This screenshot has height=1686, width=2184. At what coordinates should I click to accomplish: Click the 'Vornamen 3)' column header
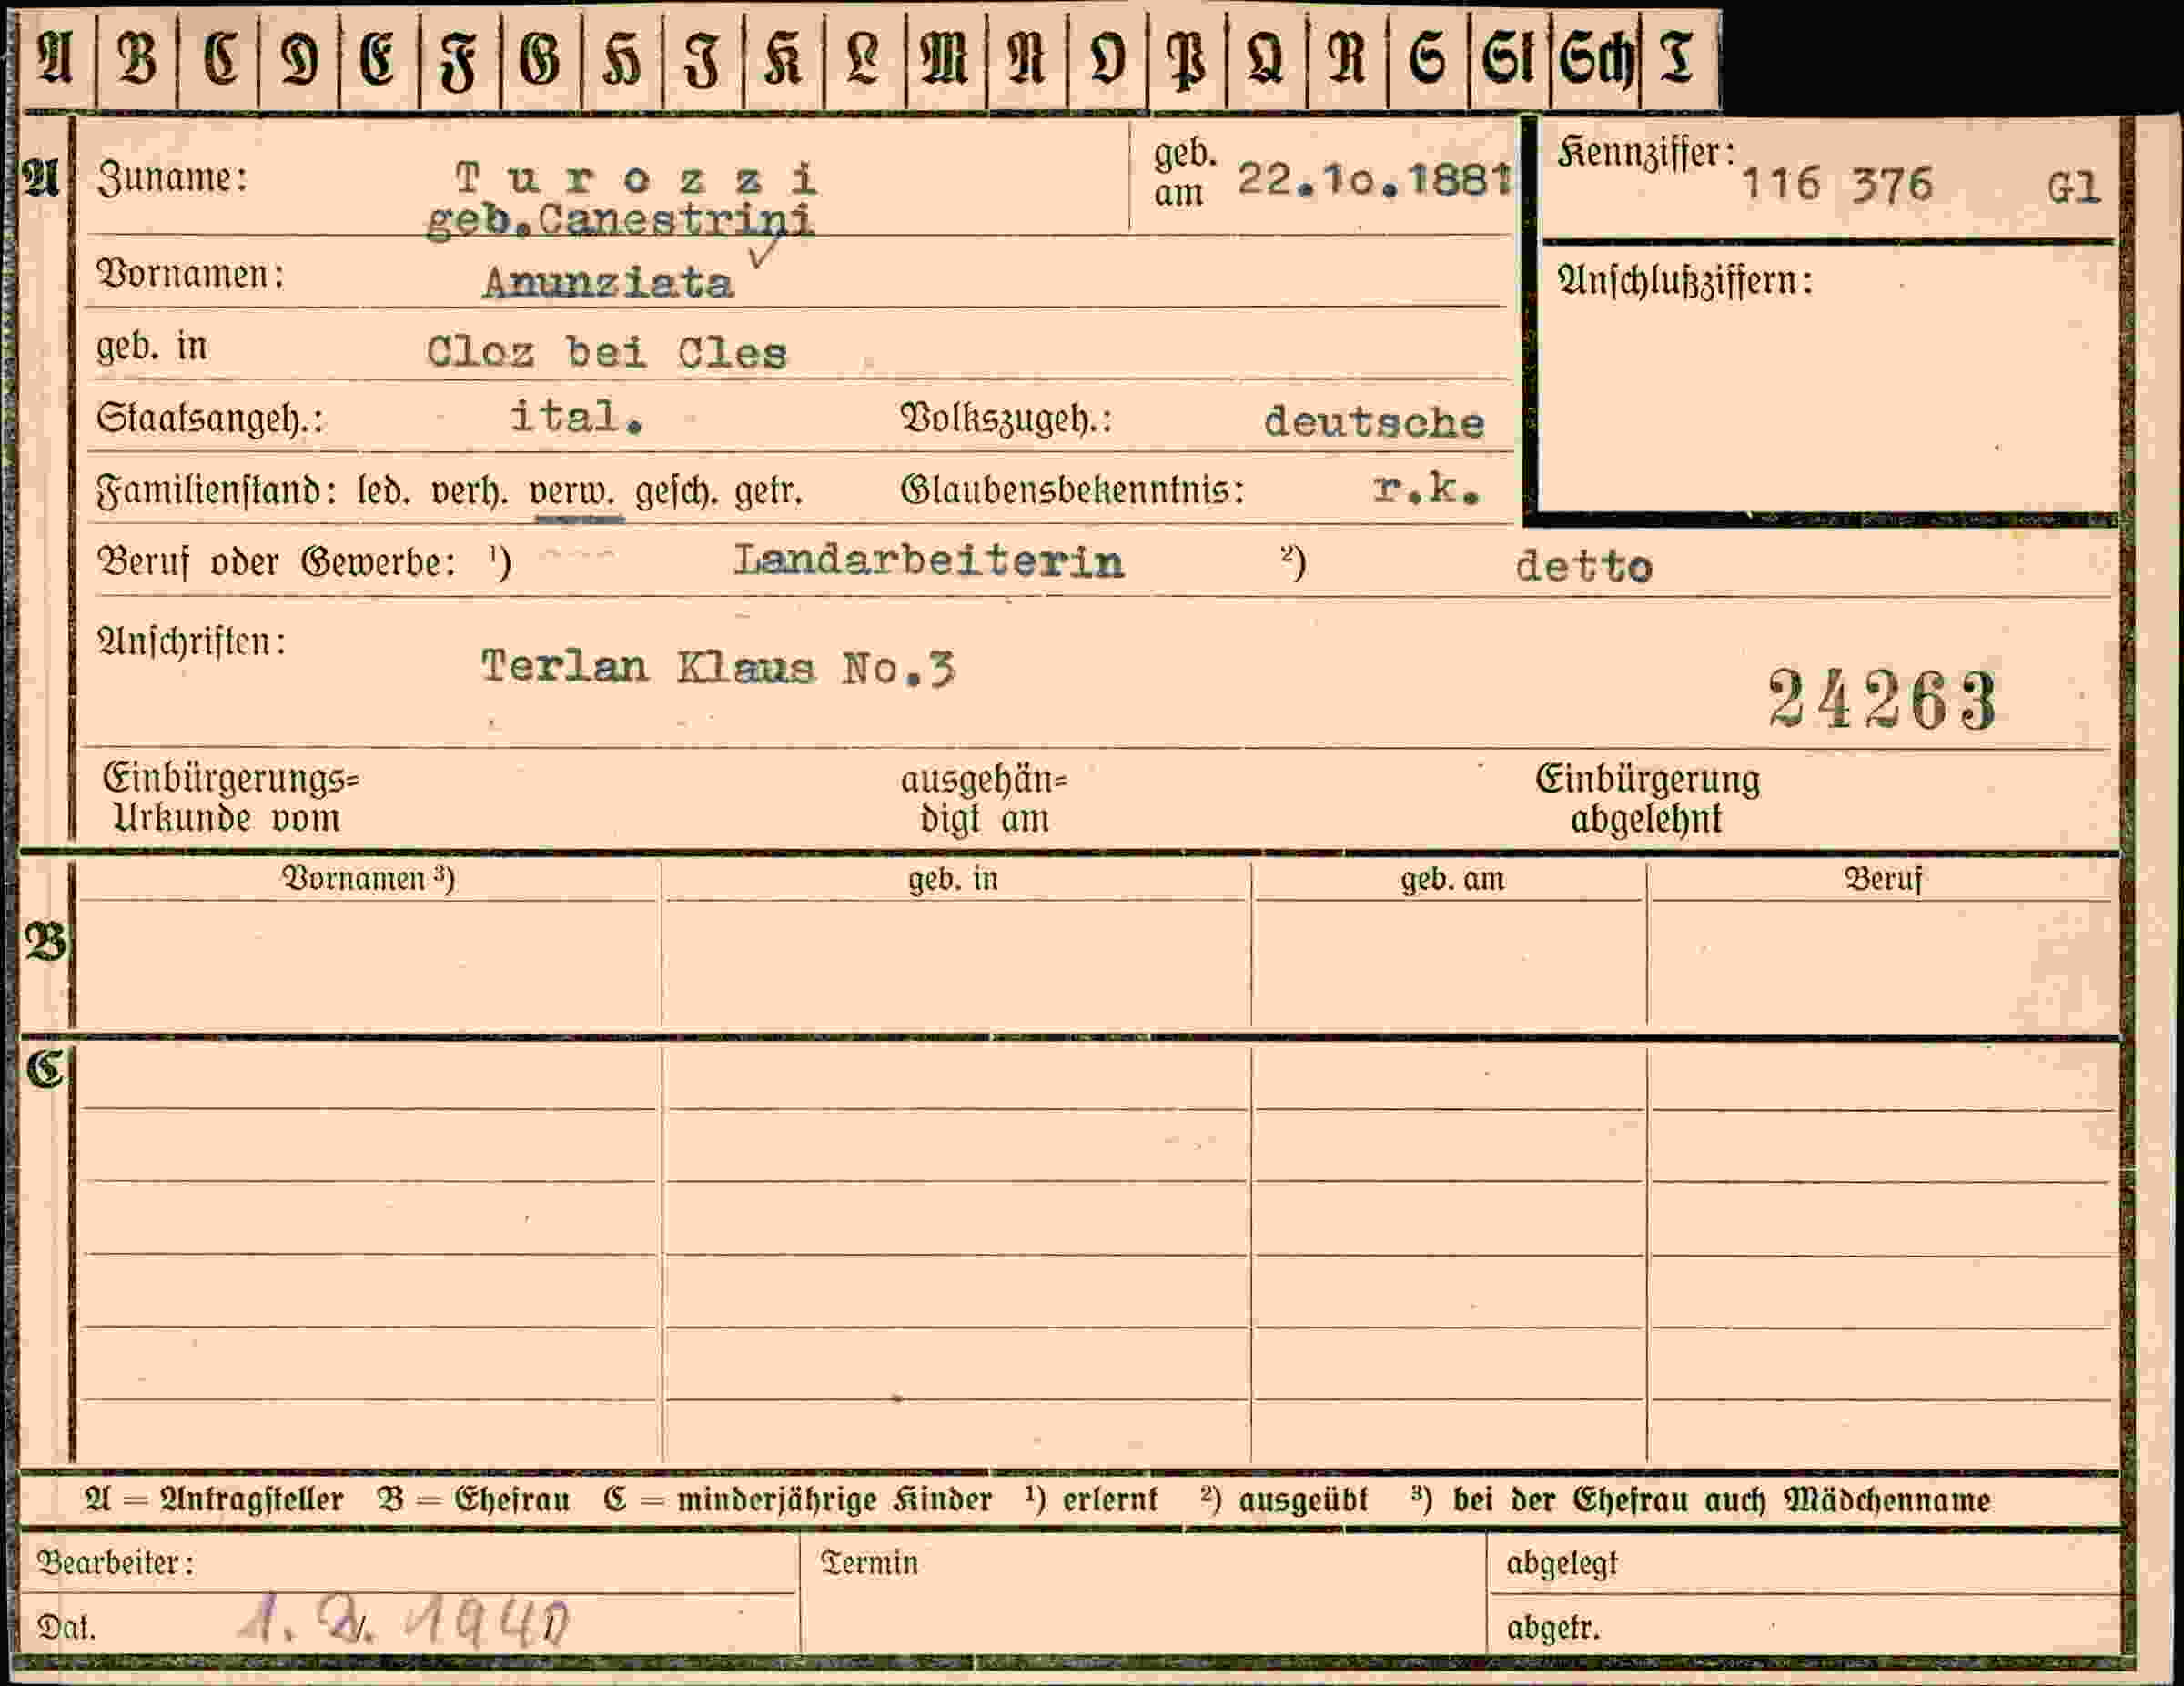point(368,879)
